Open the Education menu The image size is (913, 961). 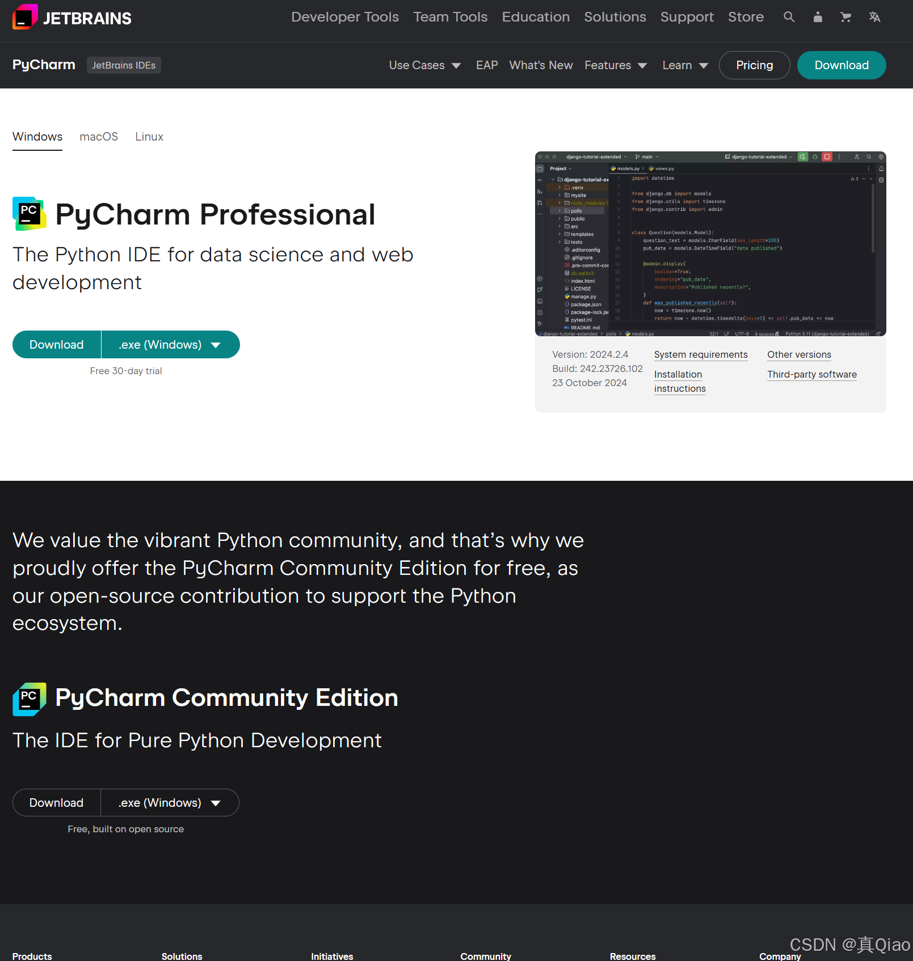point(536,17)
